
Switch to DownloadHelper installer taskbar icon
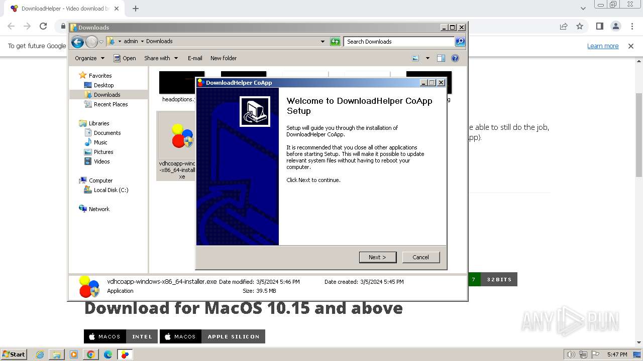(125, 354)
